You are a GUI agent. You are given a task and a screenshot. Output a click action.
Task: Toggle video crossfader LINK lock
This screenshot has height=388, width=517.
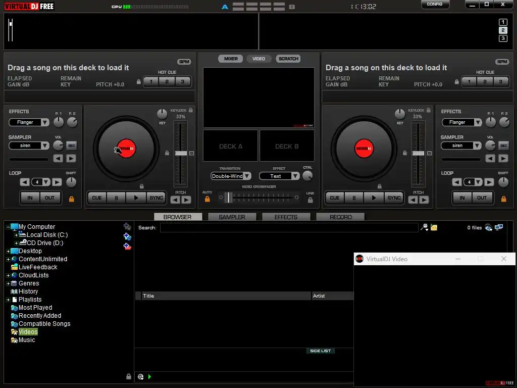(310, 200)
